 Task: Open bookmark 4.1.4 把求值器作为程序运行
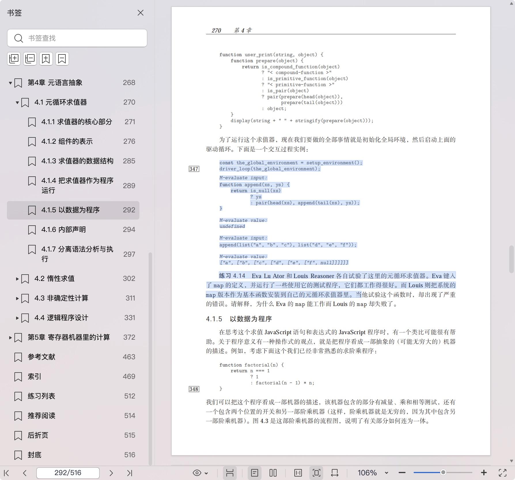click(x=73, y=186)
